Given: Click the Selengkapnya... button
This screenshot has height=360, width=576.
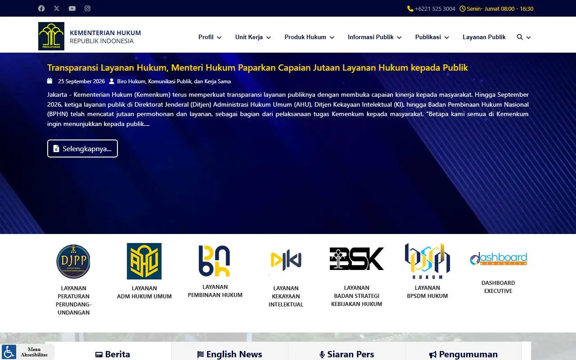Looking at the screenshot, I should 82,148.
